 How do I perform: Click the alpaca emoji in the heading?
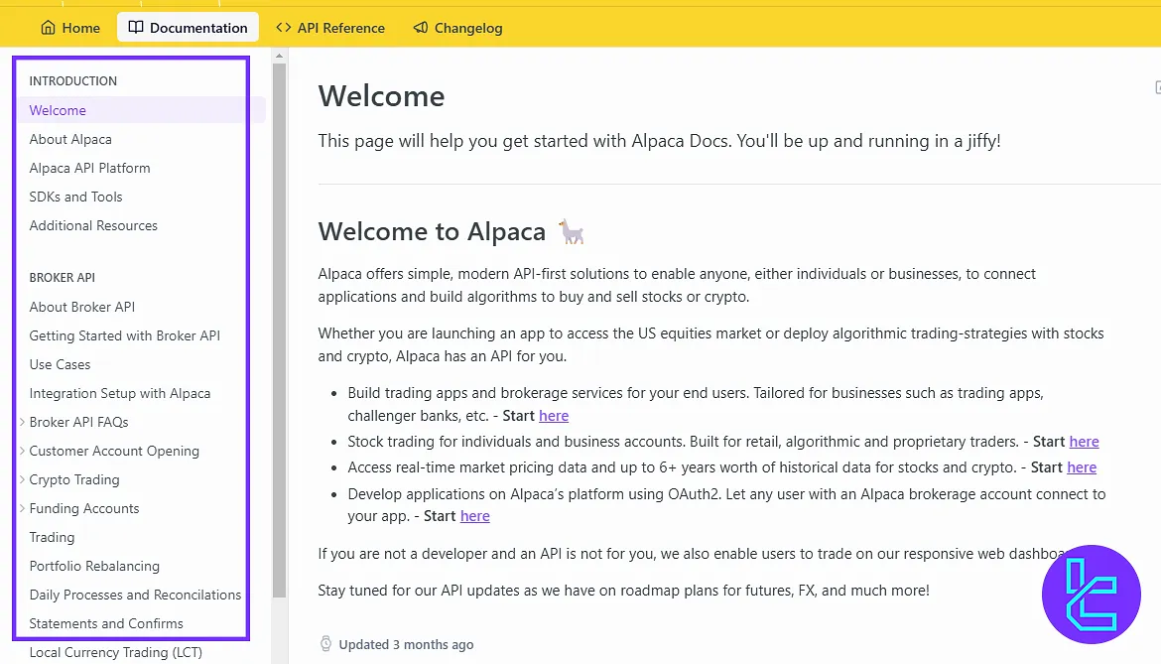click(x=571, y=232)
